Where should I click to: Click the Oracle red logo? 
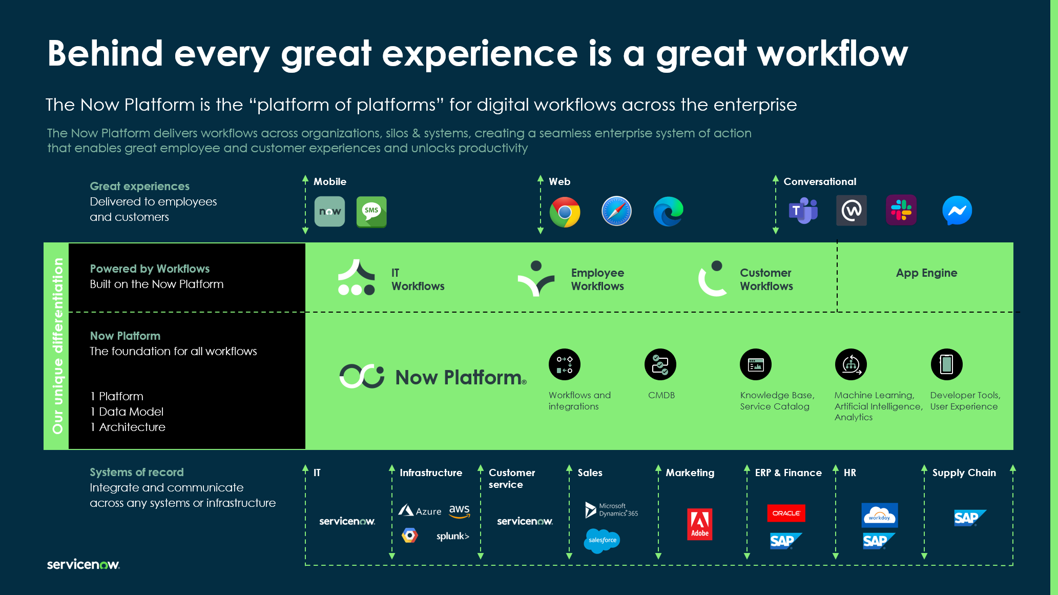point(786,513)
